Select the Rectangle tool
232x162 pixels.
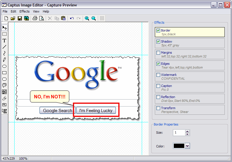4,73
